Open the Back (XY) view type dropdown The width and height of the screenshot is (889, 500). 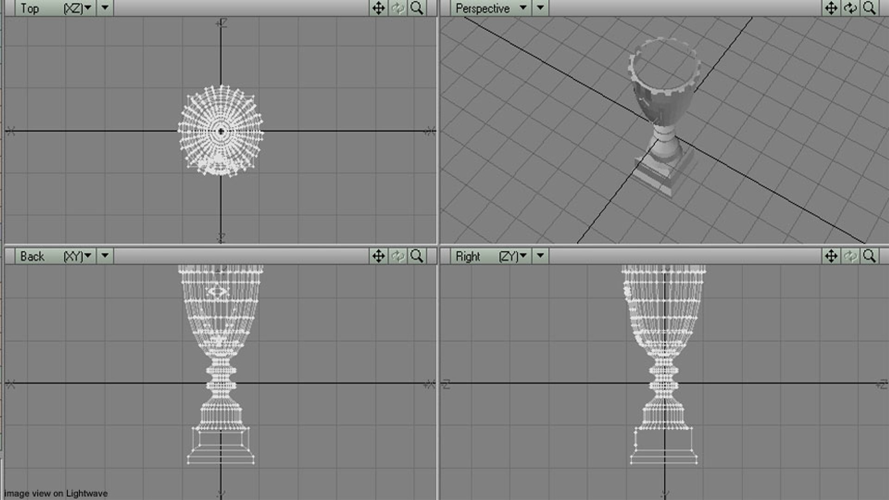pyautogui.click(x=56, y=256)
